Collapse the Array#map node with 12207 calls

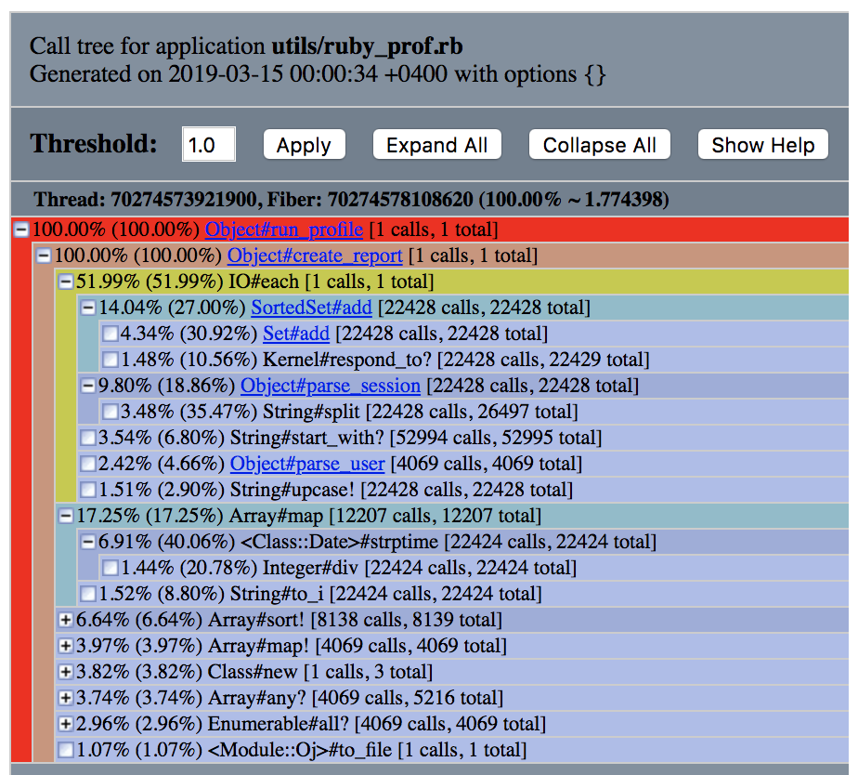[x=66, y=517]
